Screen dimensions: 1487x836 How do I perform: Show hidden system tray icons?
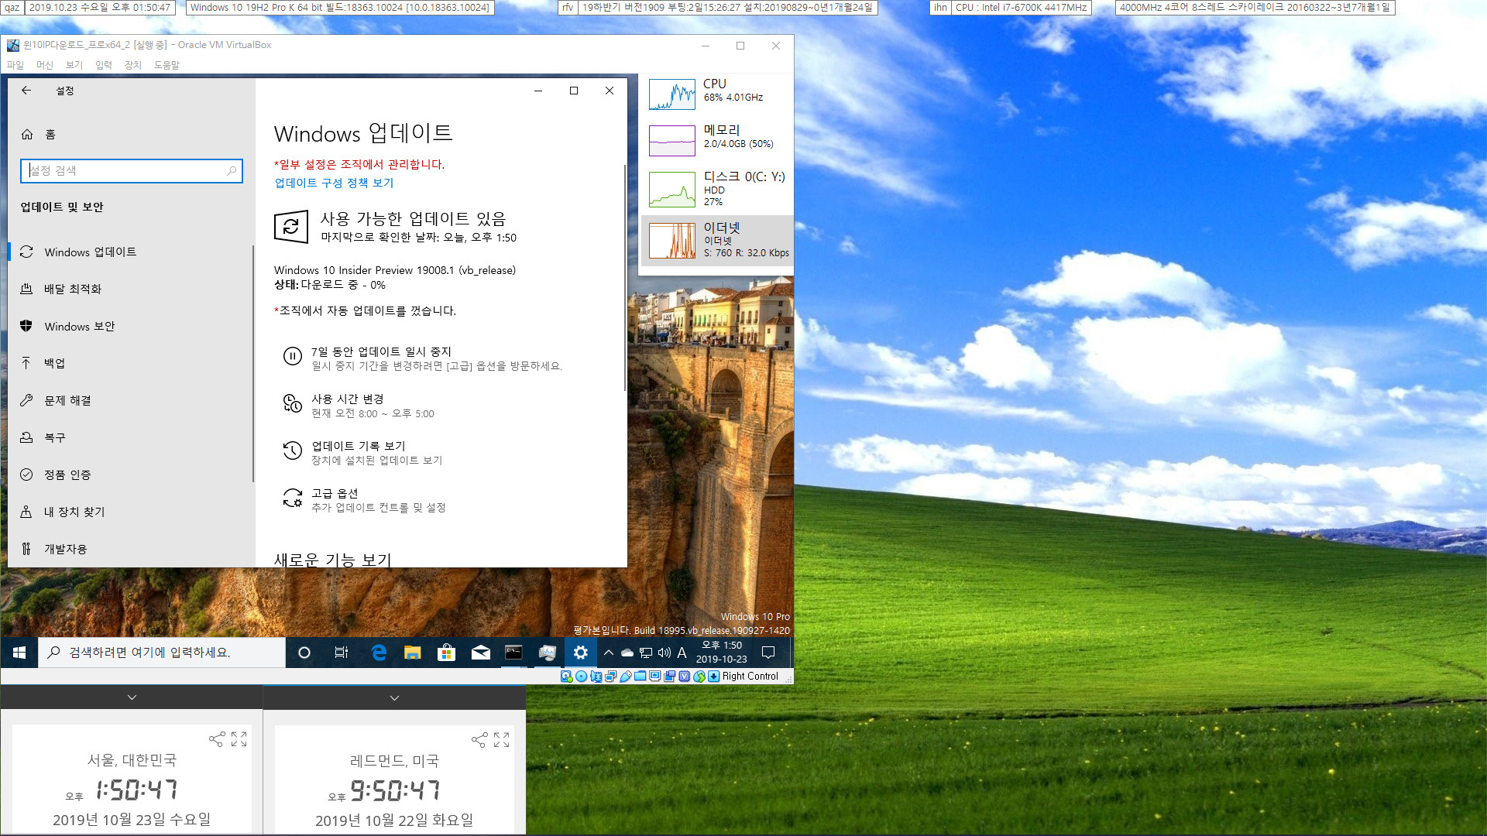(609, 653)
